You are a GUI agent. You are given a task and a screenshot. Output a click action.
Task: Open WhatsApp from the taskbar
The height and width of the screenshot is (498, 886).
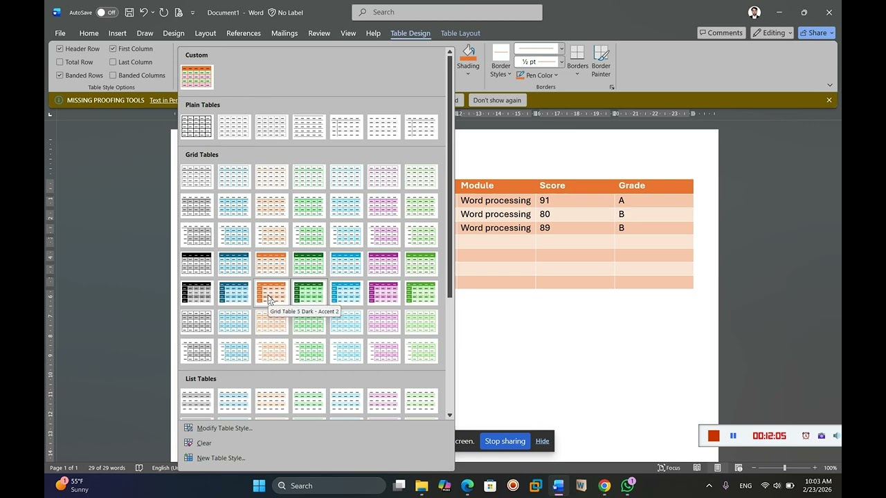tap(627, 486)
